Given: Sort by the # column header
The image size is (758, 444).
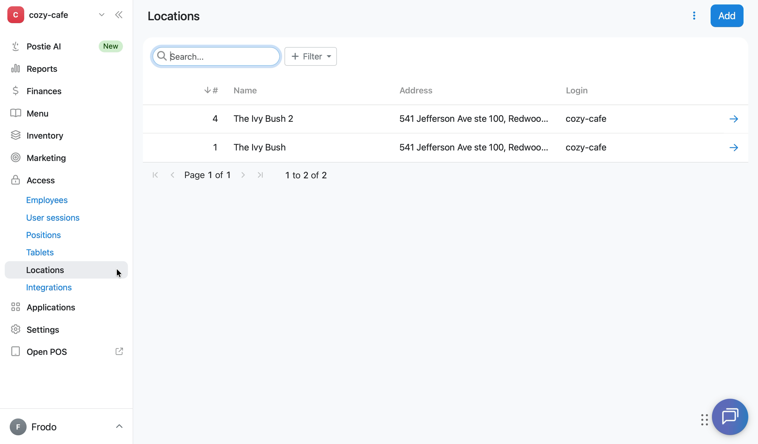Looking at the screenshot, I should click(211, 90).
